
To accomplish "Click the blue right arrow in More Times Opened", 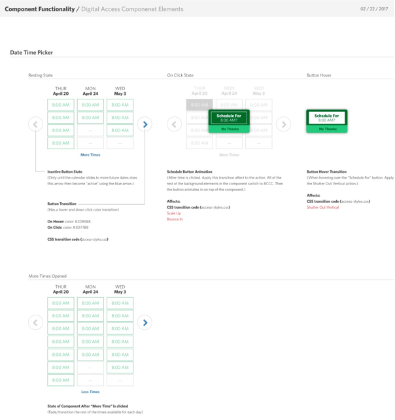I will (x=145, y=323).
